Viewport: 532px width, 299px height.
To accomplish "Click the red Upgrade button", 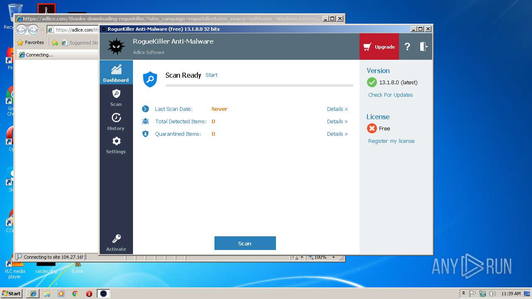I will 379,47.
